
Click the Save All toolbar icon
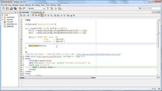coord(15,8)
